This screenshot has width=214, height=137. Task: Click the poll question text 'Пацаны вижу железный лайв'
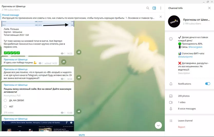37,90
